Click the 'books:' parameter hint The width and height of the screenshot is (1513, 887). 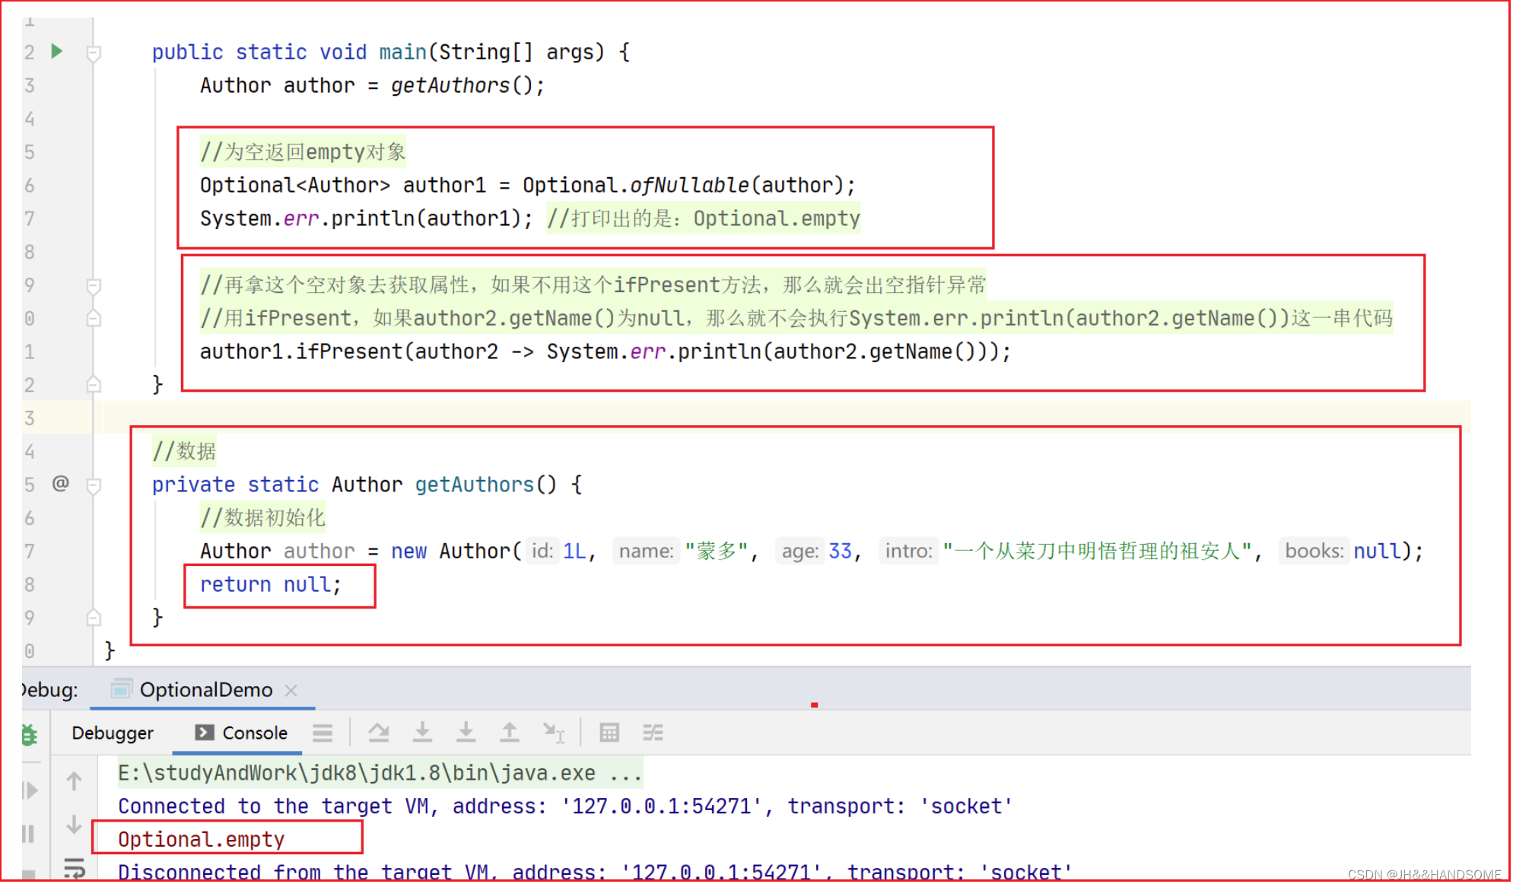click(1314, 551)
